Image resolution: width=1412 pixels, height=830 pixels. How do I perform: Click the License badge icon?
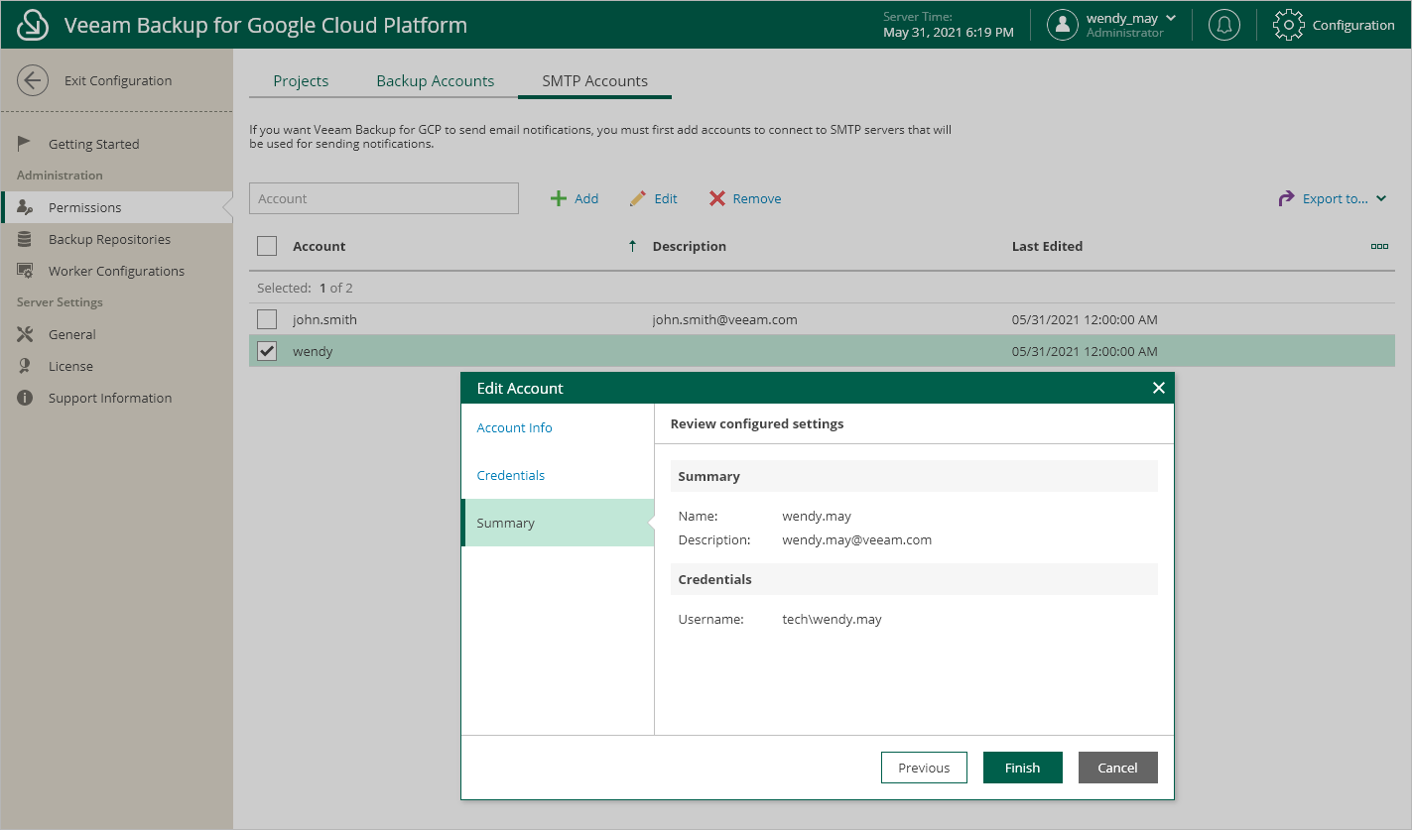point(25,366)
